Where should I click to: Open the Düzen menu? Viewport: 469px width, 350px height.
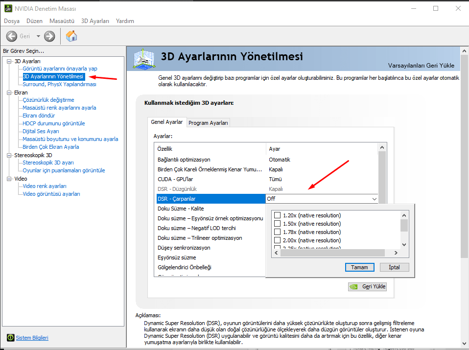[x=34, y=21]
